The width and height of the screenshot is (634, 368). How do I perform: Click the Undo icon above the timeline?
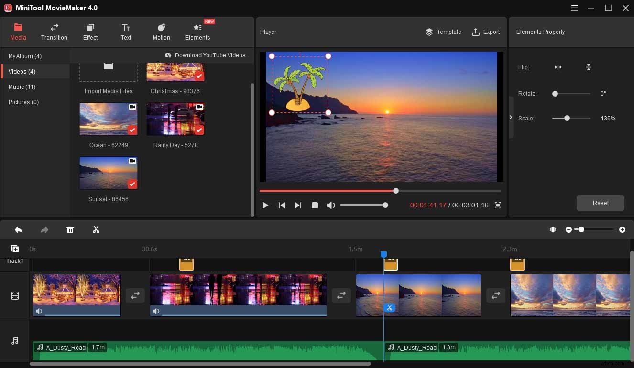coord(19,229)
